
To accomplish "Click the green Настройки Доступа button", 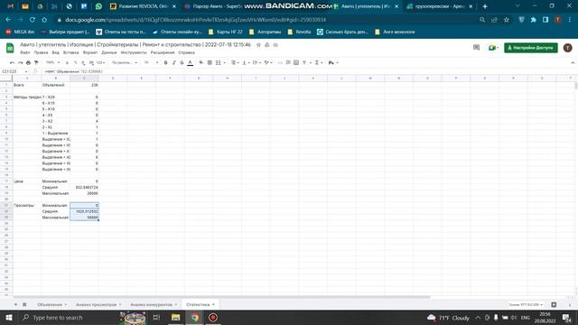I will point(531,48).
